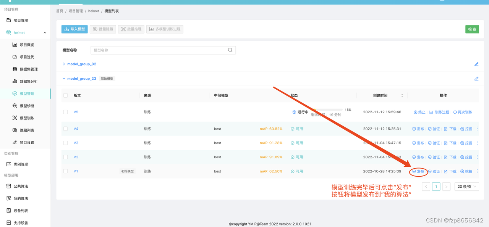The height and width of the screenshot is (227, 489).
Task: Click 发布 for the V2 model
Action: [x=418, y=157]
